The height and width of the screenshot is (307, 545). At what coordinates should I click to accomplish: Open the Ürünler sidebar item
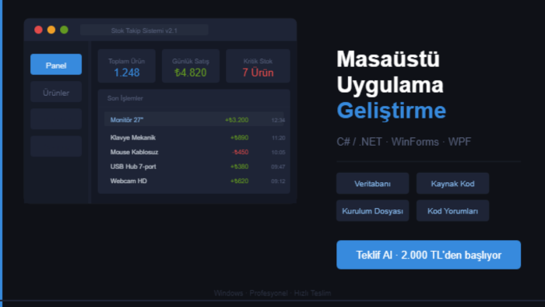pos(56,92)
